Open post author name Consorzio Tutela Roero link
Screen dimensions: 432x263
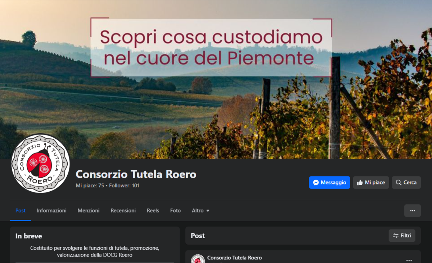coord(234,258)
